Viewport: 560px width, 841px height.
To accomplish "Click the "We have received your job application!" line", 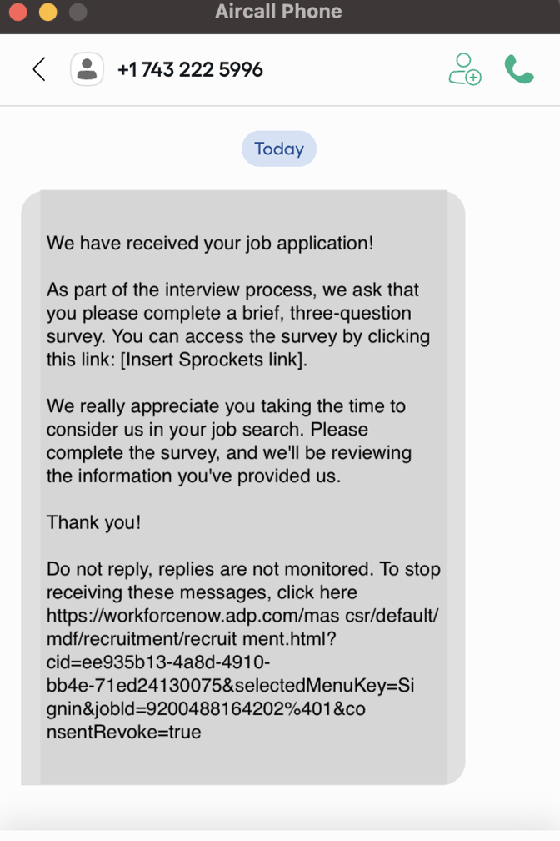I will (210, 244).
